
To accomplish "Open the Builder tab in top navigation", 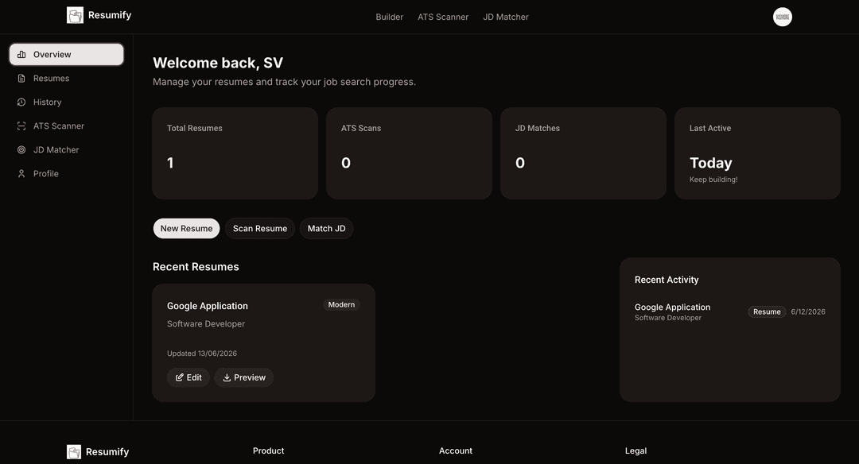I will (x=390, y=17).
